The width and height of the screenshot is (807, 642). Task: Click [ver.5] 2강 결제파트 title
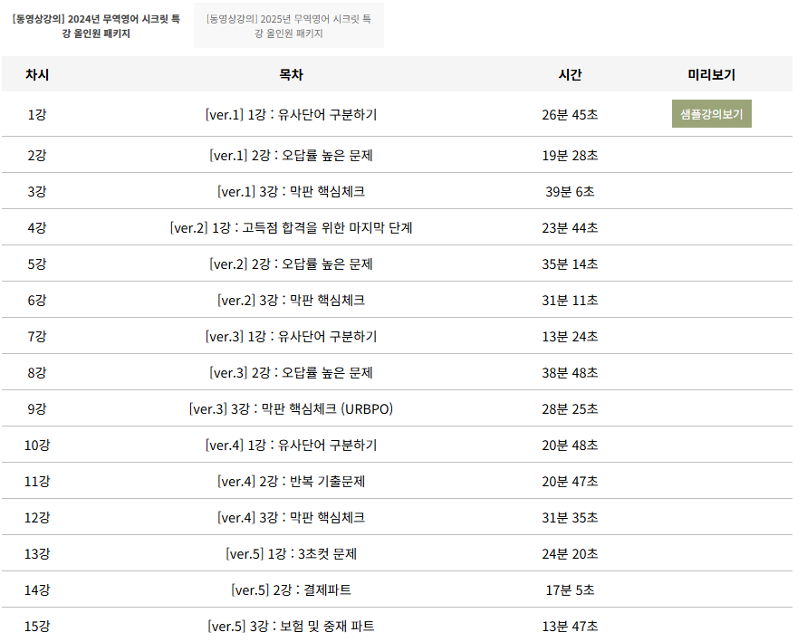coord(291,589)
